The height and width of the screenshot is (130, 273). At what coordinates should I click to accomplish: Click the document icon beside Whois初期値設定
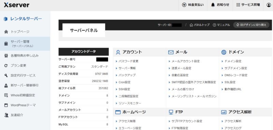6,95
